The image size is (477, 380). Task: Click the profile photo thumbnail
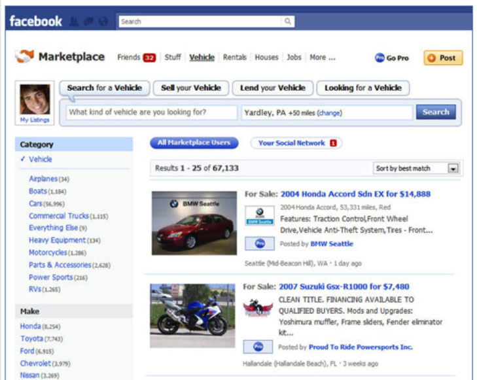[x=35, y=99]
